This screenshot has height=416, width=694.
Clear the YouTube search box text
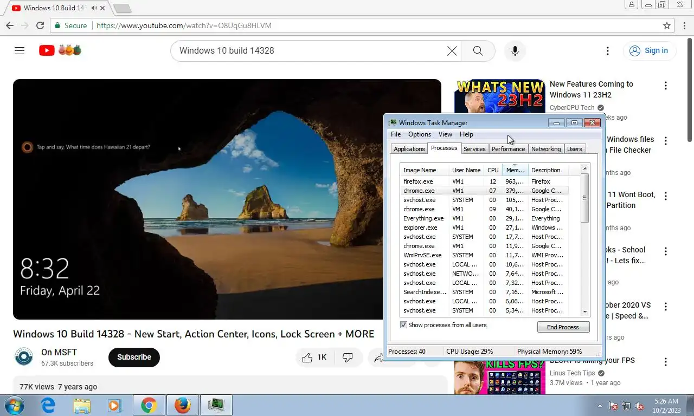452,50
